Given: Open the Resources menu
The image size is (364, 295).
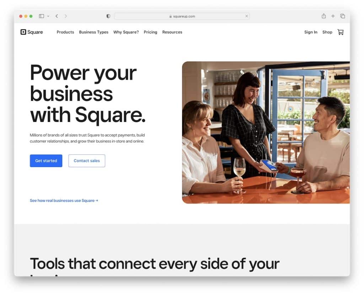Looking at the screenshot, I should [x=172, y=32].
